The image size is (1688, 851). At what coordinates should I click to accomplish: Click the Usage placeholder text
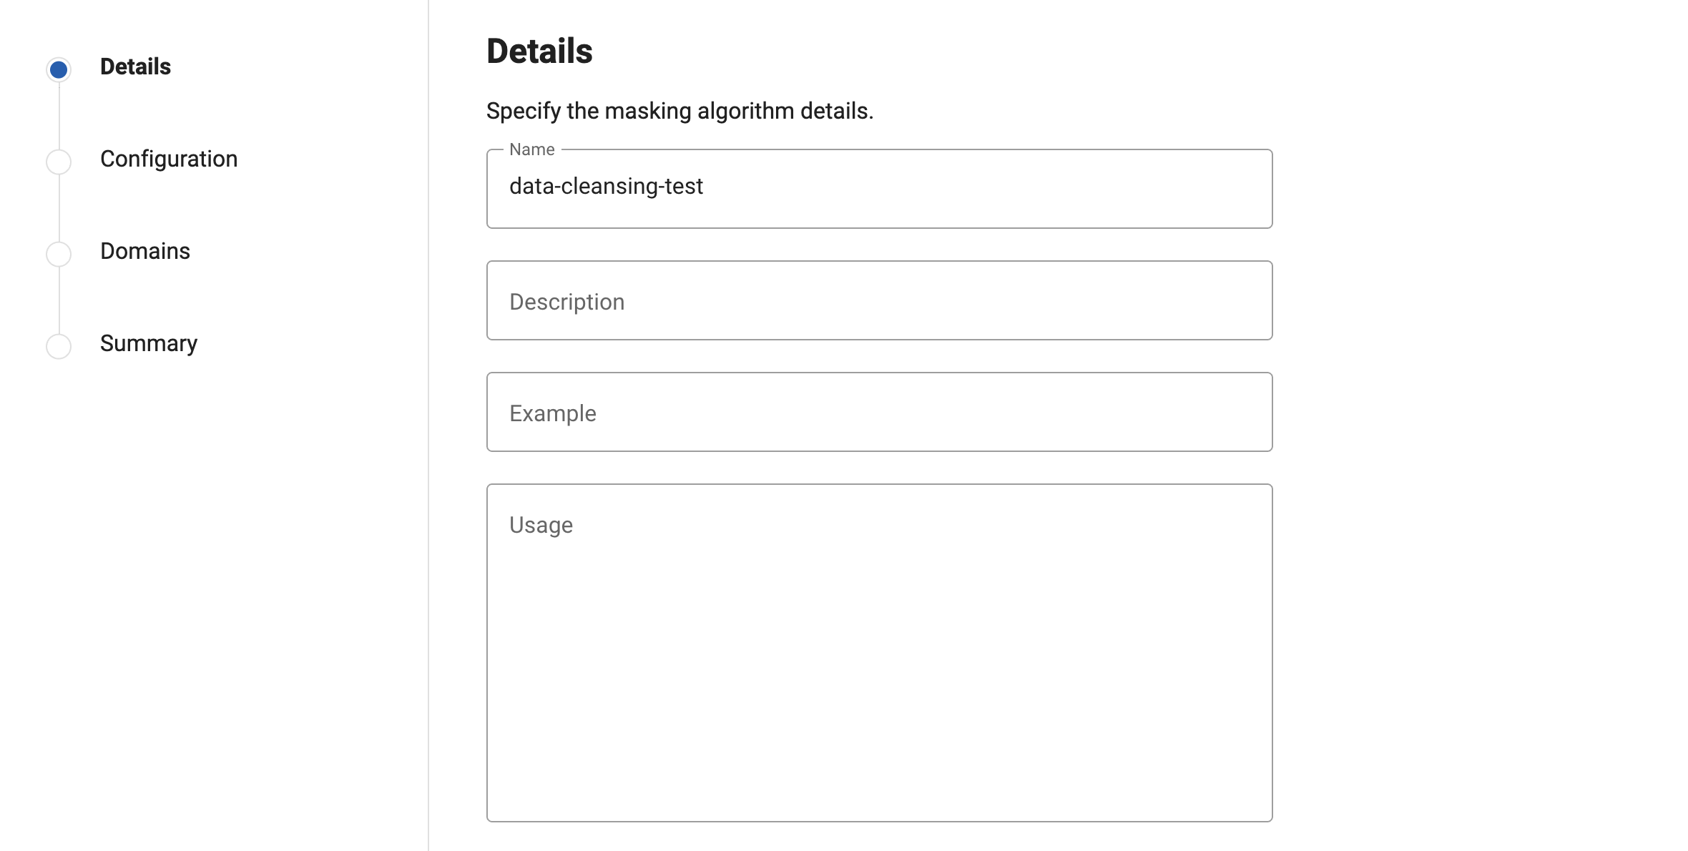[x=541, y=525]
